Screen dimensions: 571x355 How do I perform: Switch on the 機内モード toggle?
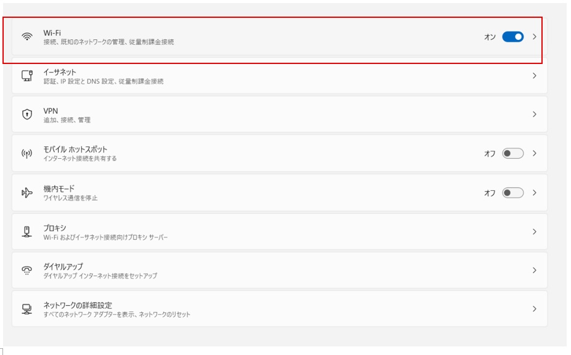tap(513, 193)
